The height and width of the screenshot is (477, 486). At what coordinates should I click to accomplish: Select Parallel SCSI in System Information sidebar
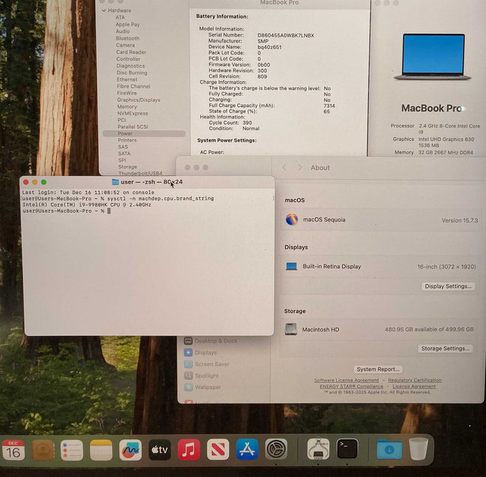coord(133,127)
